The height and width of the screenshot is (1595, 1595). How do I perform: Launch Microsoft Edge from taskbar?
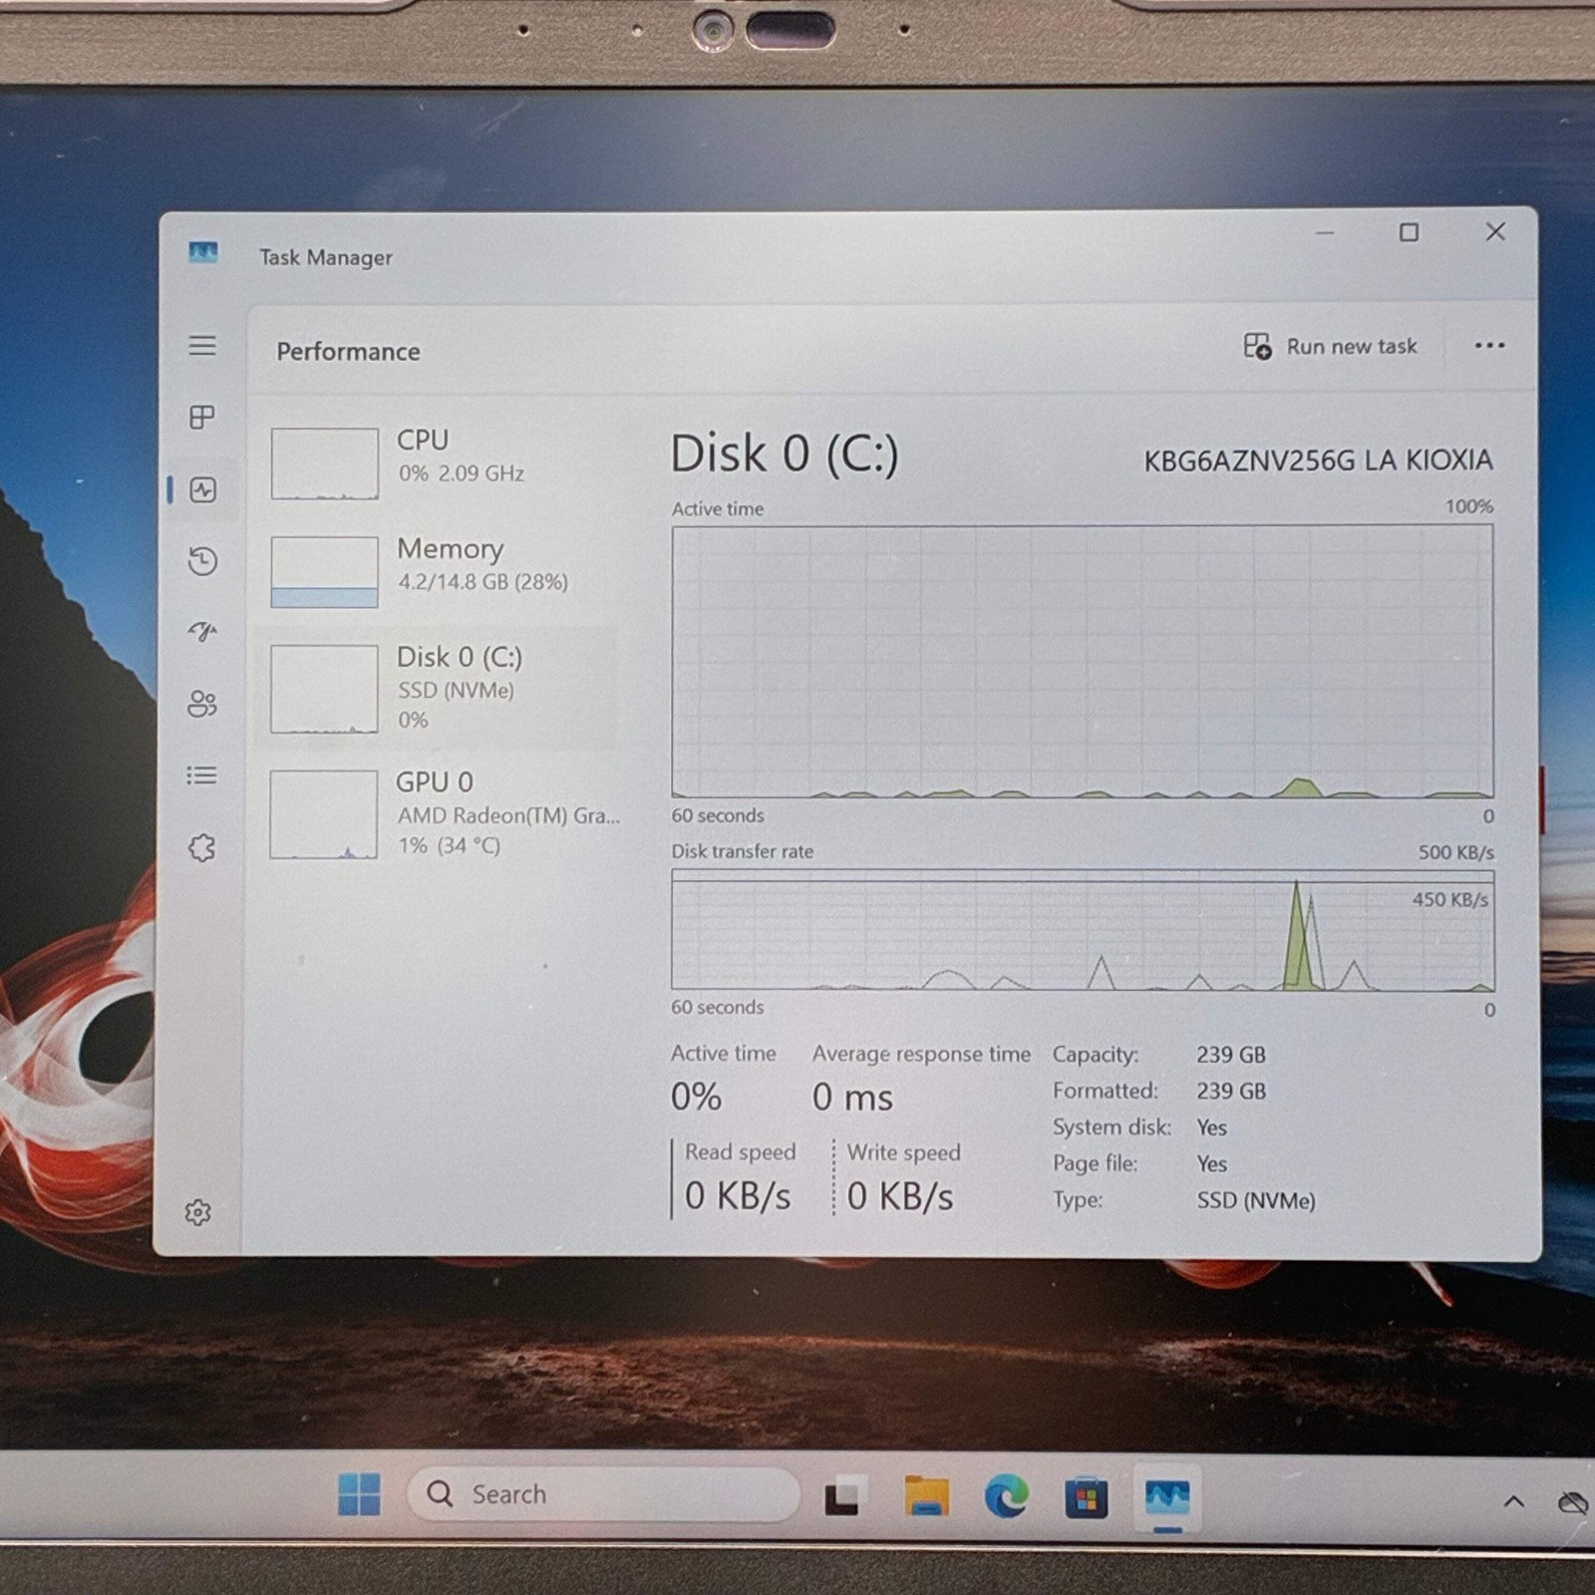tap(1007, 1497)
